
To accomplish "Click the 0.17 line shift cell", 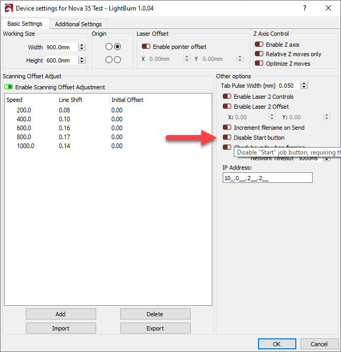I will pos(64,137).
